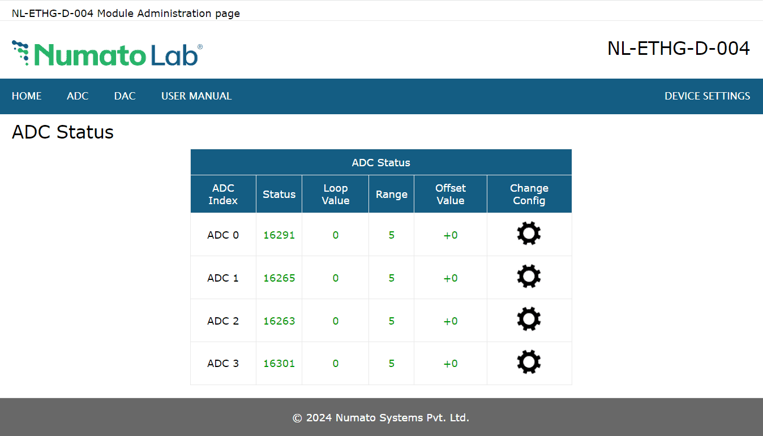Click the ADC 1 settings gear icon
763x436 pixels.
pyautogui.click(x=529, y=277)
